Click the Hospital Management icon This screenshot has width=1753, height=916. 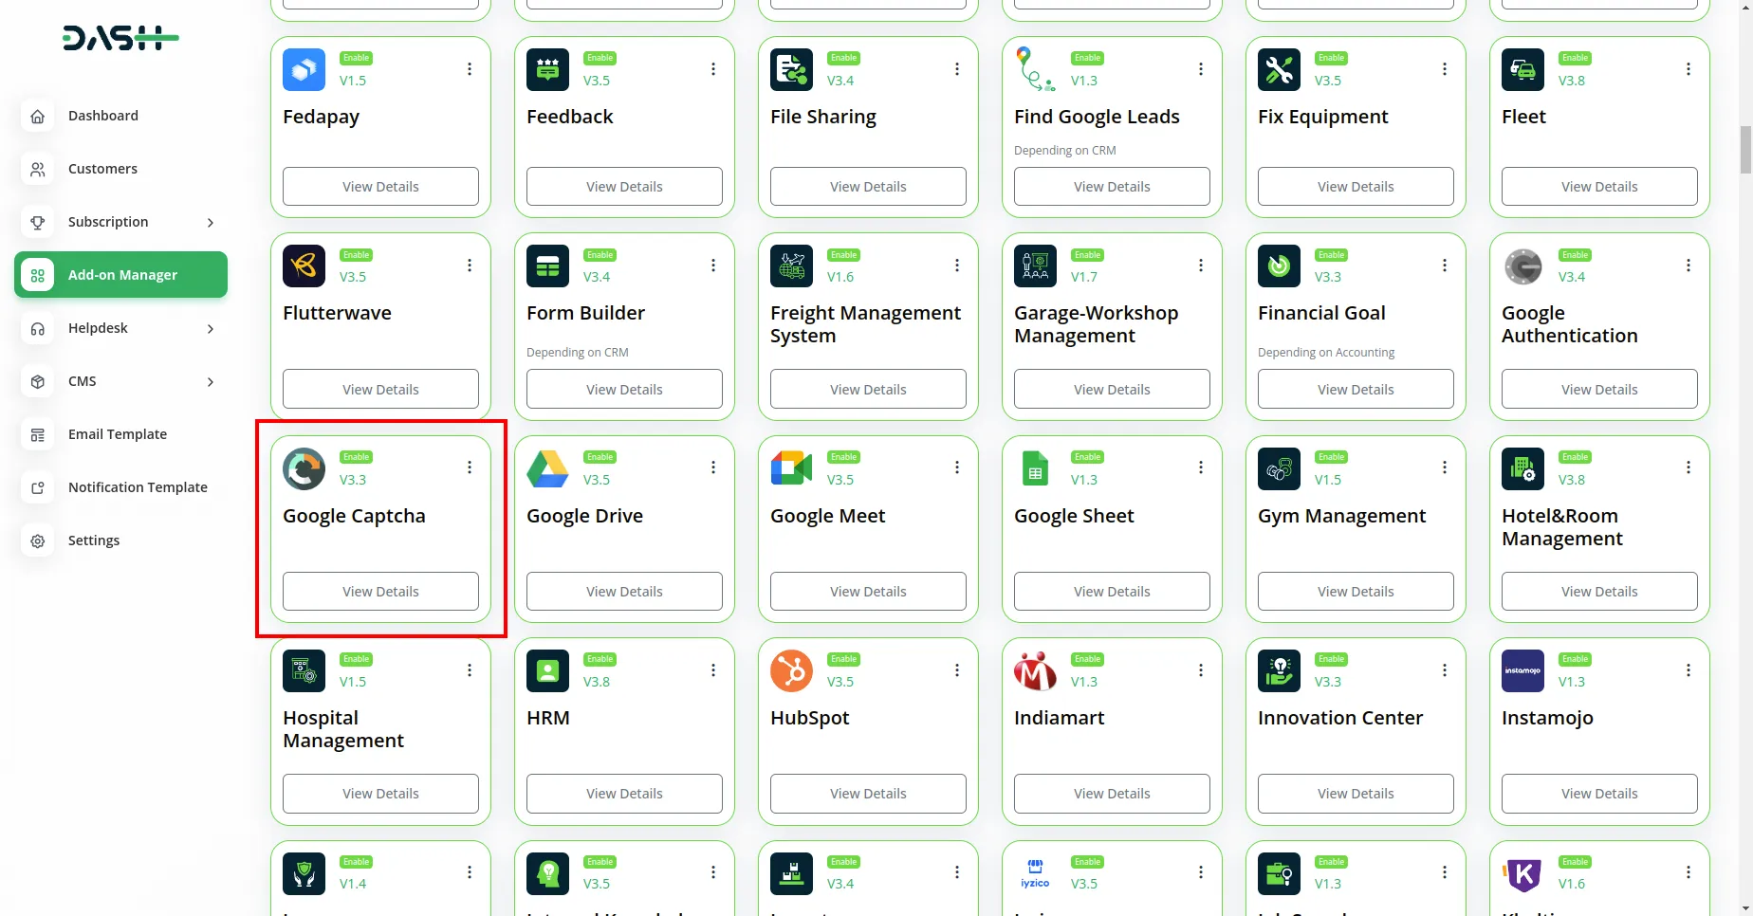pos(304,670)
